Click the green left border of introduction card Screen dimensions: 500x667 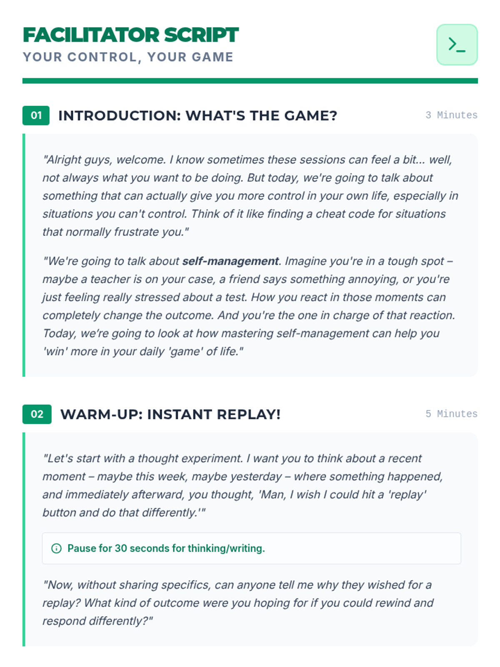click(x=24, y=255)
